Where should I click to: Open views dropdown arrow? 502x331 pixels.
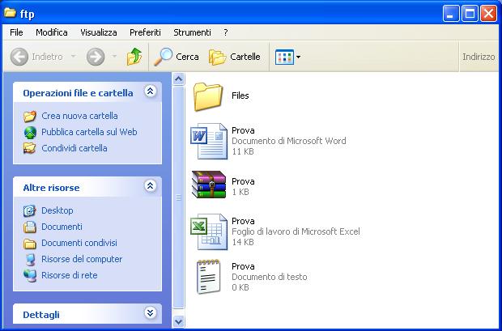click(299, 57)
